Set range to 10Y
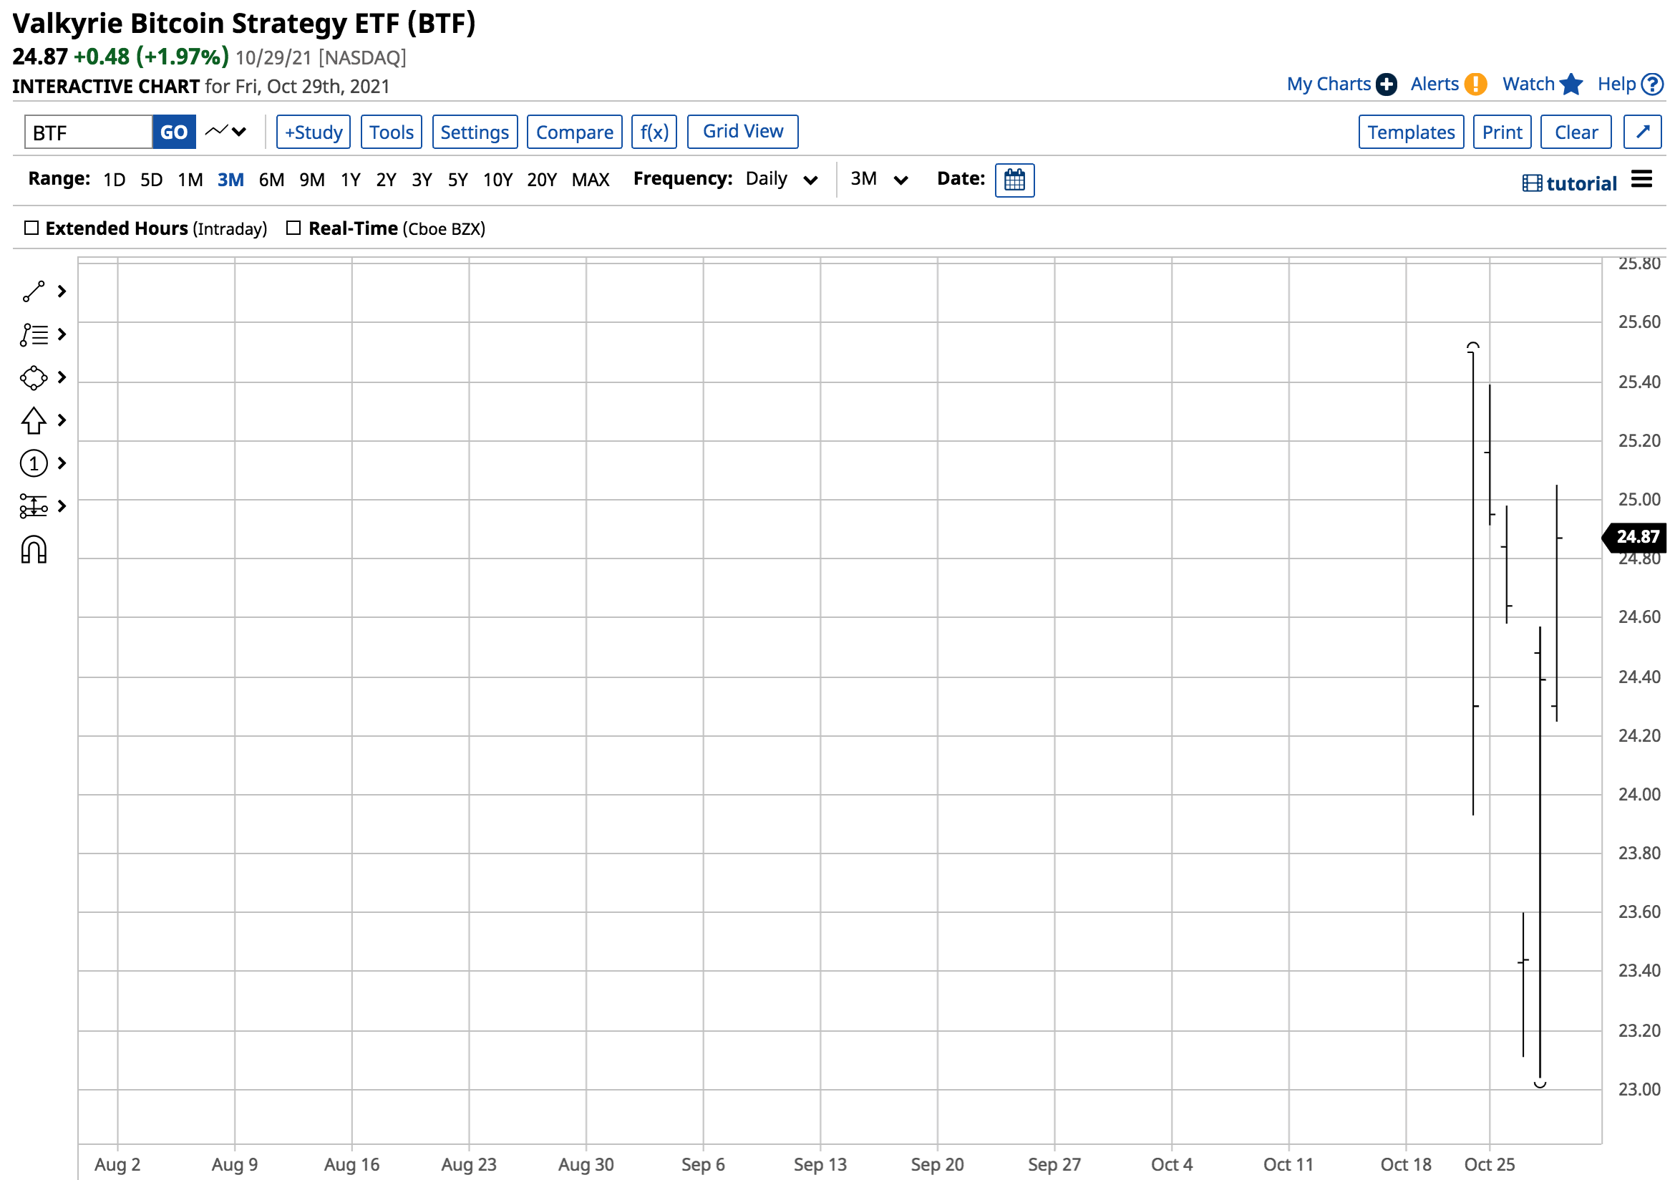Screen dimensions: 1675x1180 pos(497,180)
